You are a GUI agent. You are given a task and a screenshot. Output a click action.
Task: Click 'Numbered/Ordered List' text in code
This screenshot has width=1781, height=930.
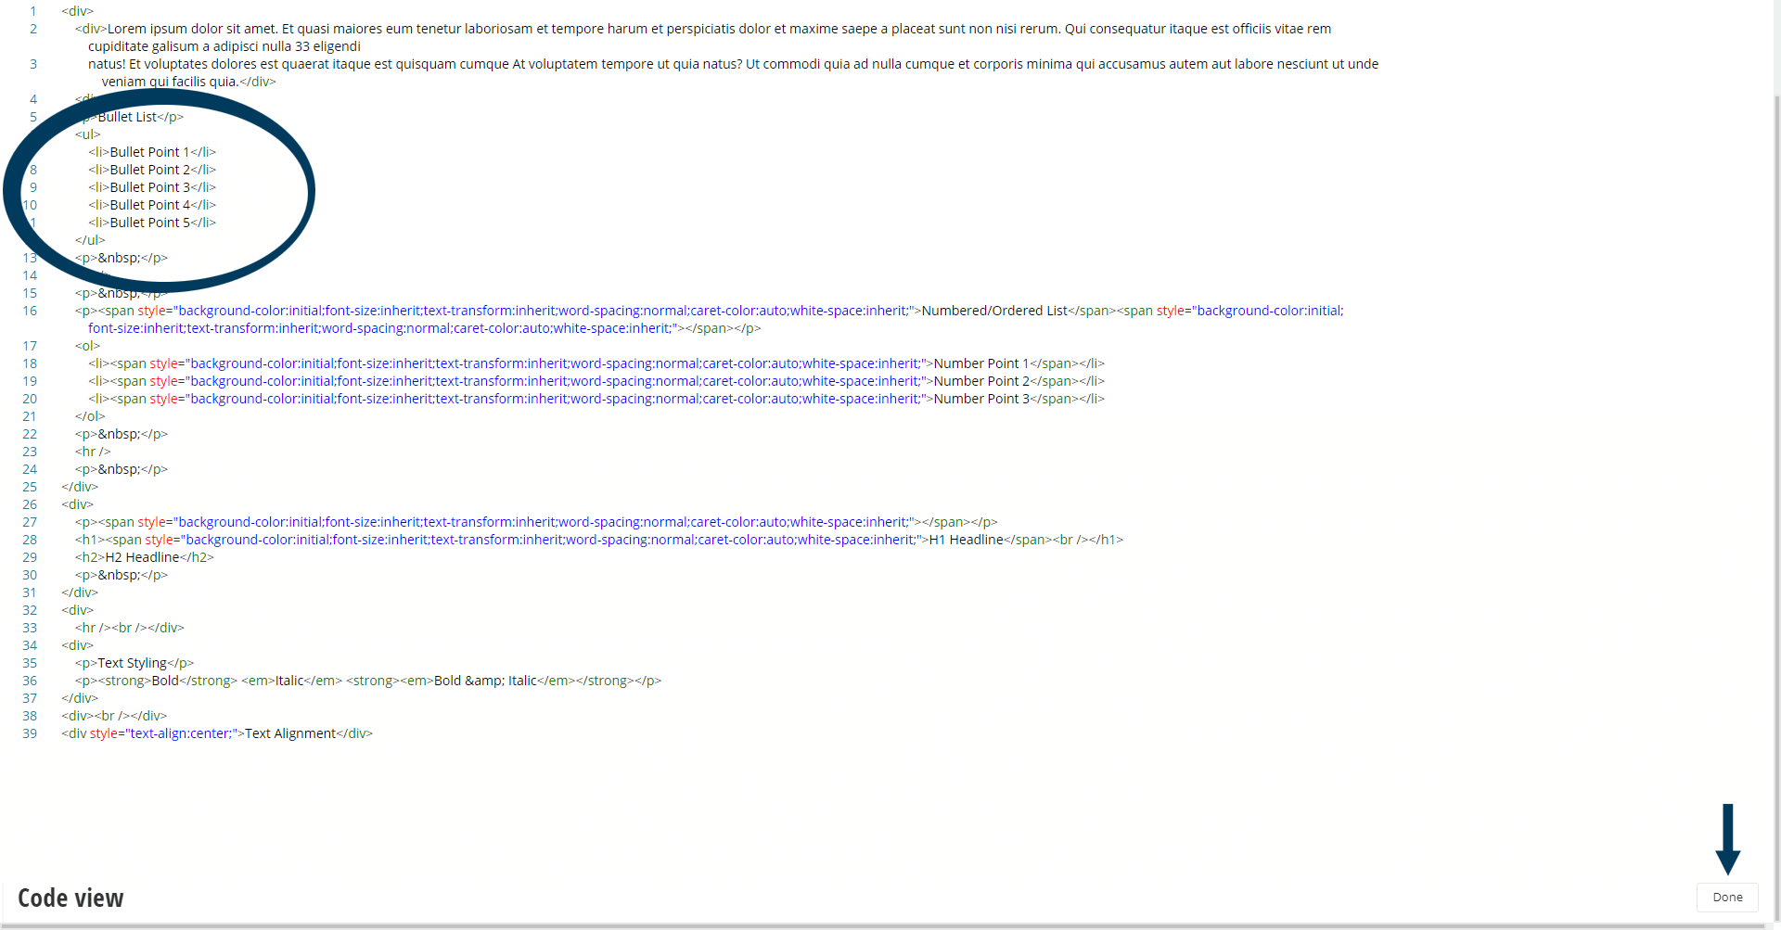[994, 311]
